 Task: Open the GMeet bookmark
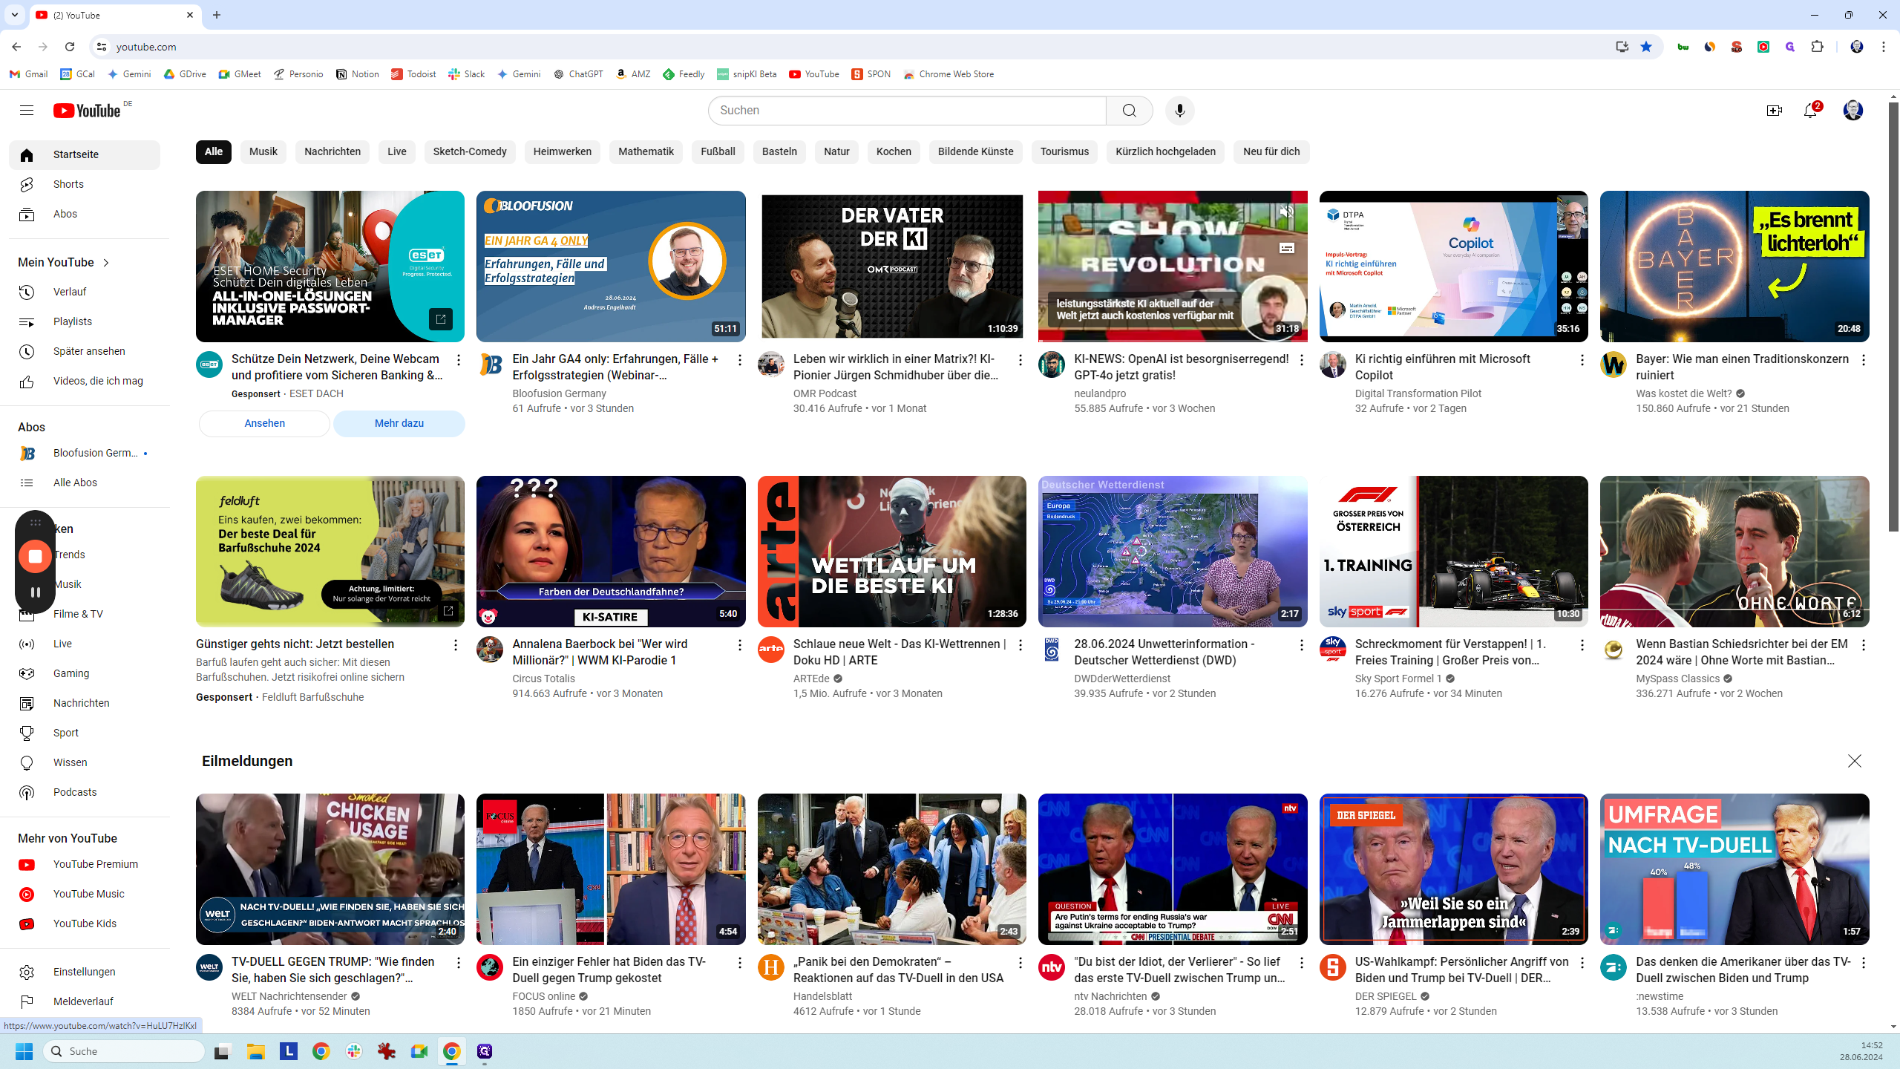240,74
